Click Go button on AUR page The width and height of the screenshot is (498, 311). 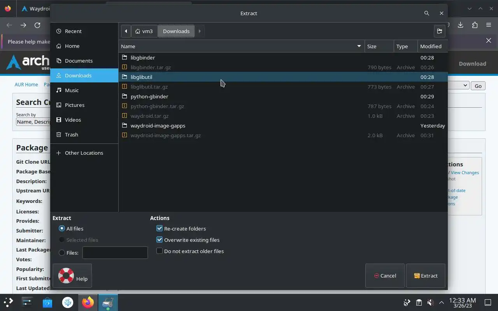click(x=478, y=86)
